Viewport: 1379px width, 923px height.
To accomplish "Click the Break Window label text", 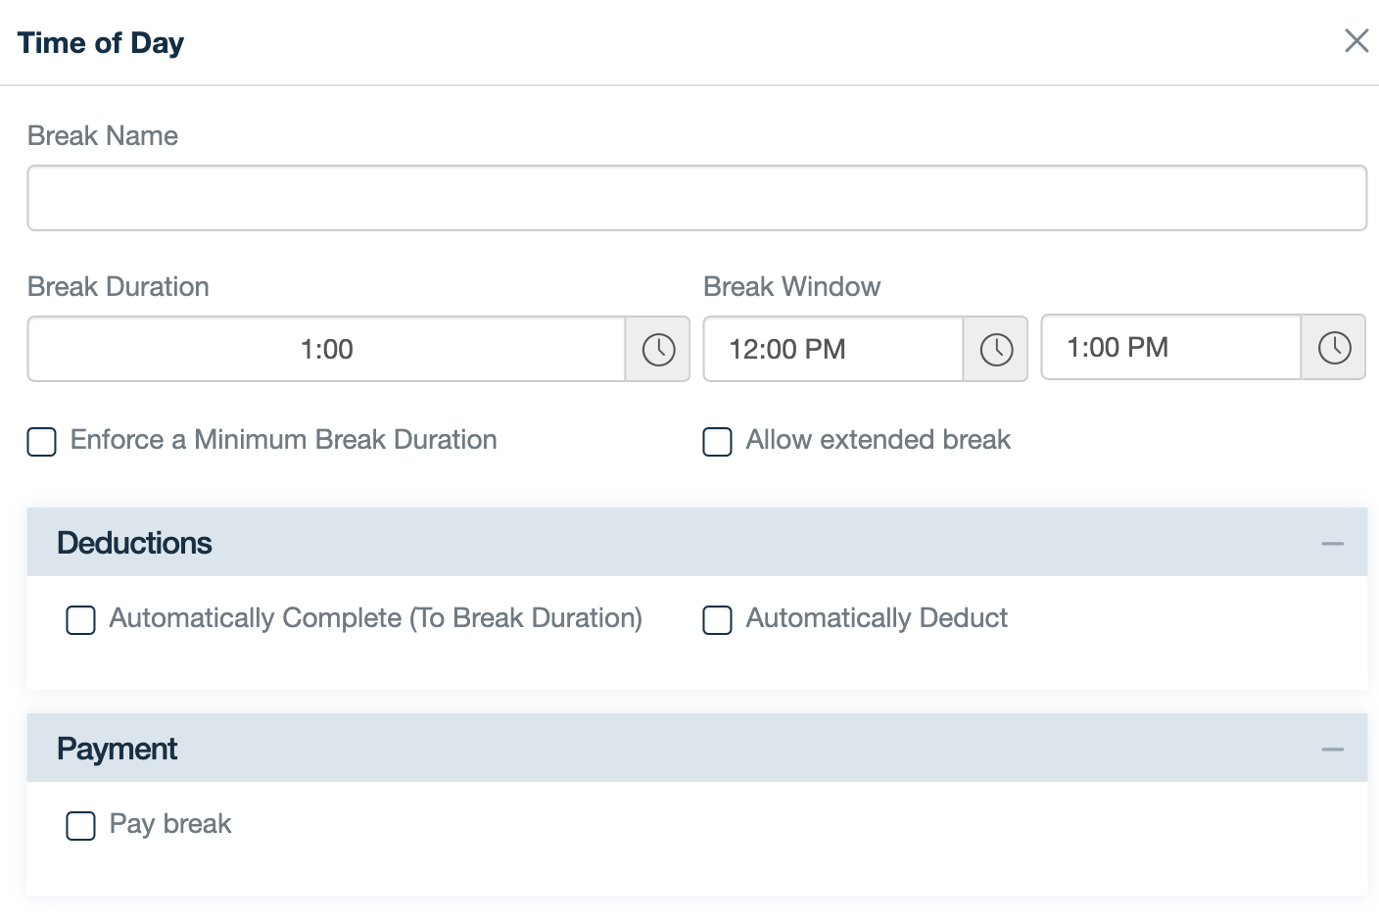I will pyautogui.click(x=791, y=287).
